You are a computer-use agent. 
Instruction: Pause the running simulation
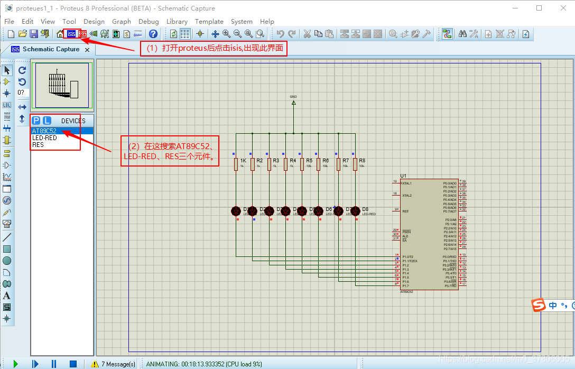(x=54, y=364)
